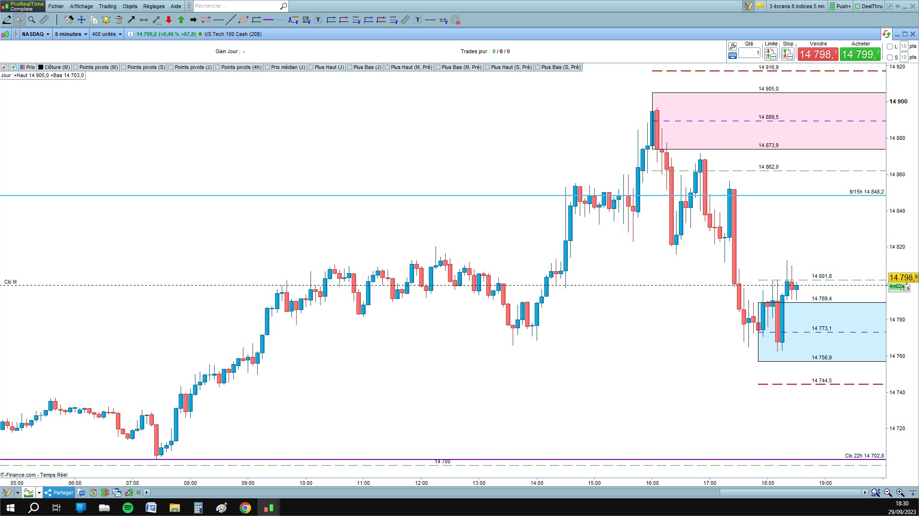The image size is (919, 516).
Task: Activate the arrow cursor selection tool
Action: 19,20
